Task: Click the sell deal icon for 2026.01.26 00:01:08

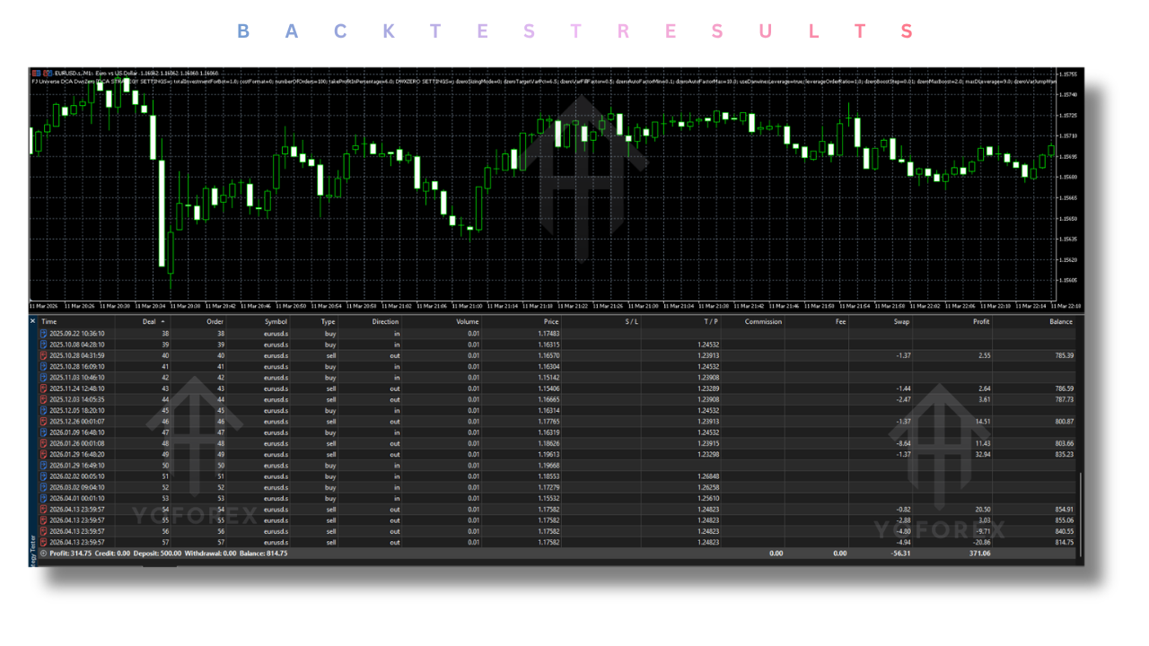Action: (x=43, y=442)
